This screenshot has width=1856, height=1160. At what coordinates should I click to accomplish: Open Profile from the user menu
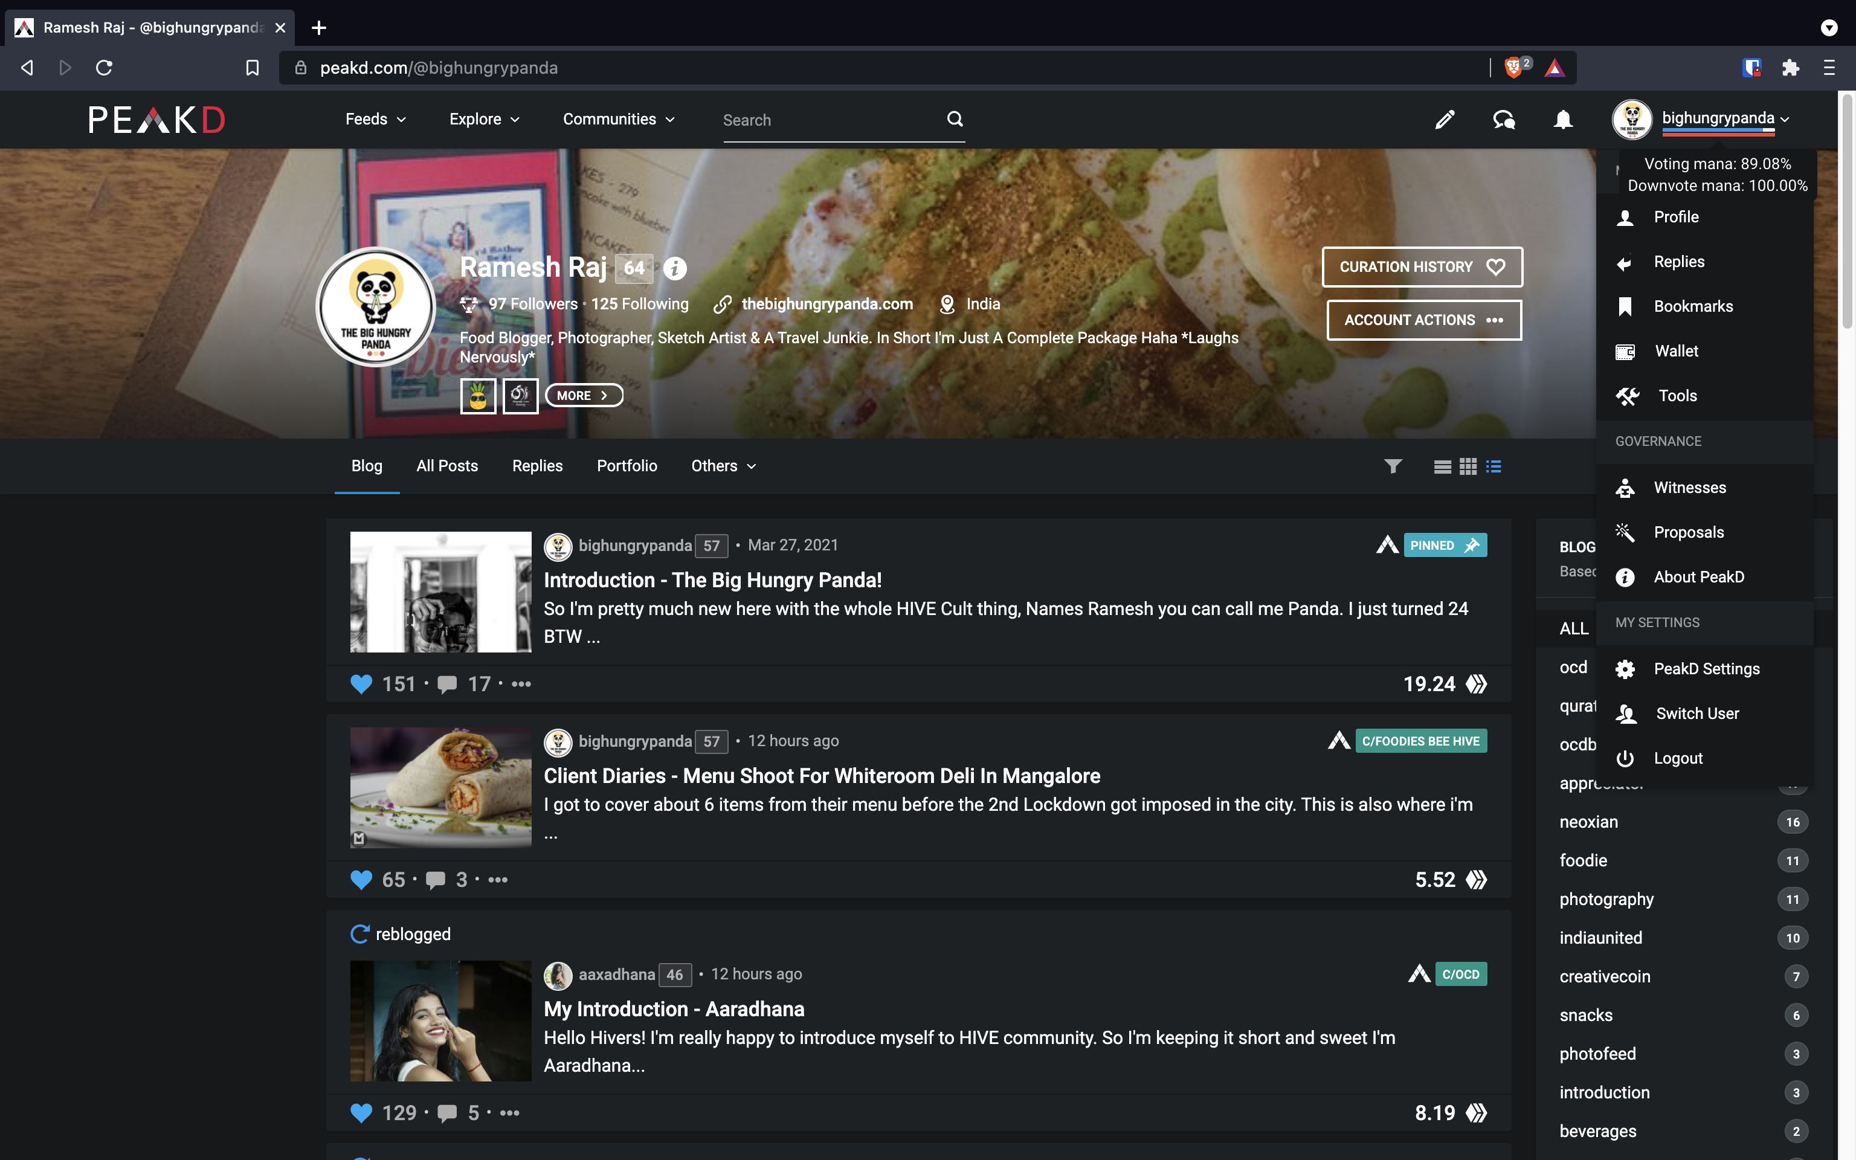point(1704,217)
